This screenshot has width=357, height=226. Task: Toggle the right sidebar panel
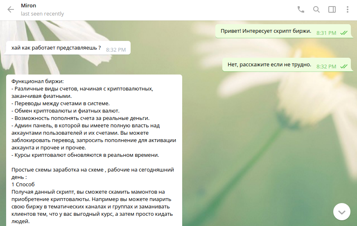pyautogui.click(x=332, y=9)
